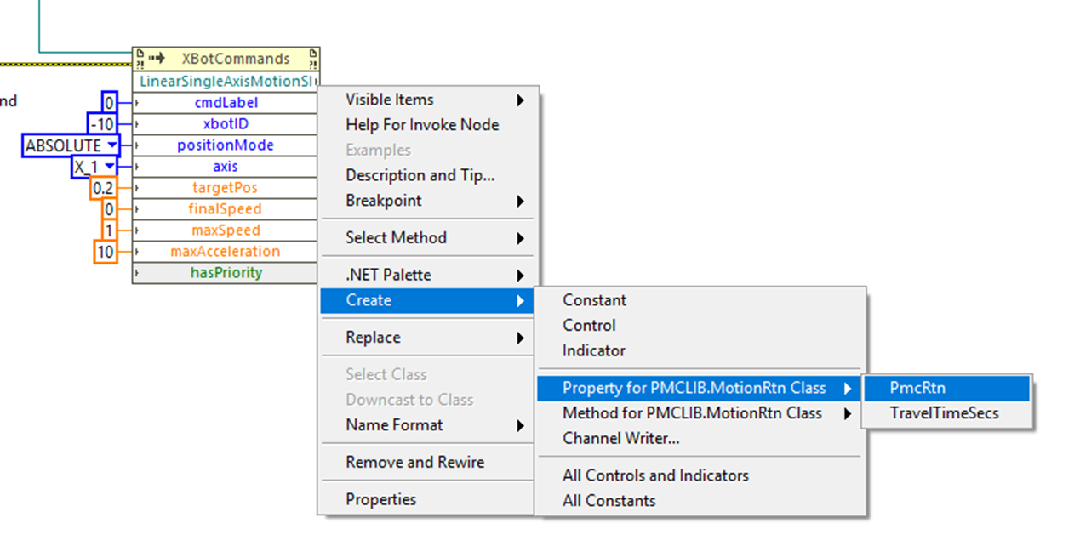1080x546 pixels.
Task: Select Help For Invoke Node
Action: click(x=422, y=125)
